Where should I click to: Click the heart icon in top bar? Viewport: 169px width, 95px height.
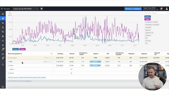coord(42,9)
